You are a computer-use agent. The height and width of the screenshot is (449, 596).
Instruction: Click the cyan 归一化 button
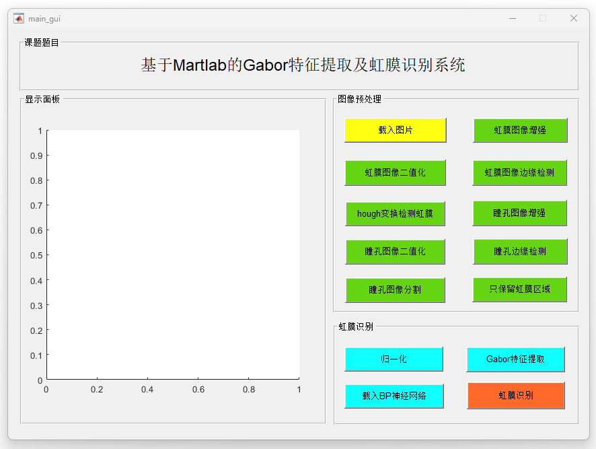pyautogui.click(x=394, y=359)
